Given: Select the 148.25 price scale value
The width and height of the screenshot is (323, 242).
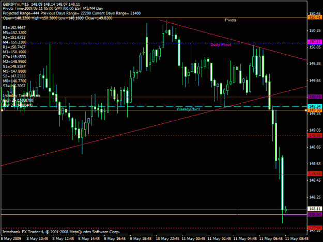Looking at the screenshot, I should (315, 197).
